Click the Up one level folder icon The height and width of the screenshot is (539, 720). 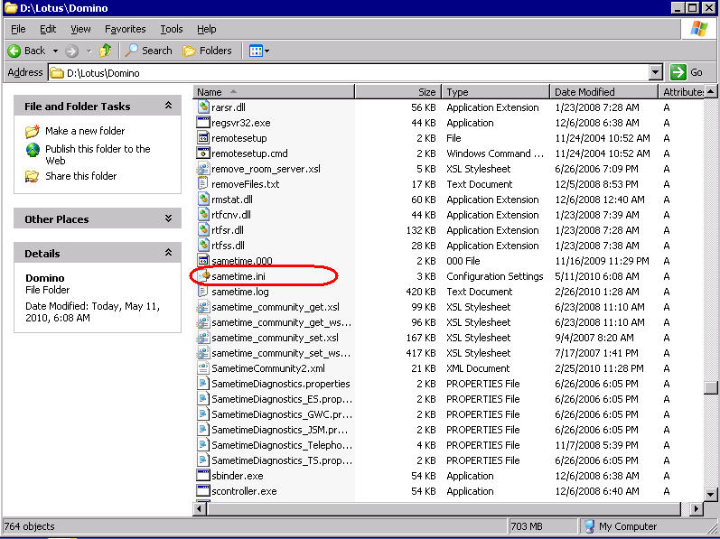point(105,51)
